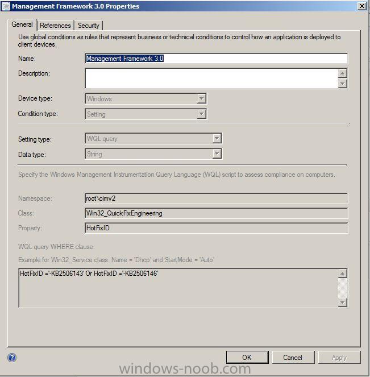This screenshot has height=377, width=370.
Task: Click the WHERE clause scrollbar track
Action: tap(343, 288)
